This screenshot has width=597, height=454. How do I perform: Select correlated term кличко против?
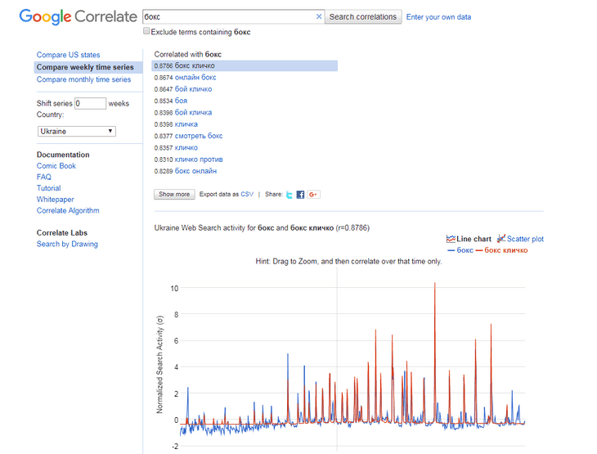(199, 160)
